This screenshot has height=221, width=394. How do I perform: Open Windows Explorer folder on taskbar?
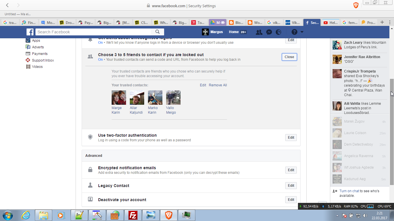click(44, 215)
